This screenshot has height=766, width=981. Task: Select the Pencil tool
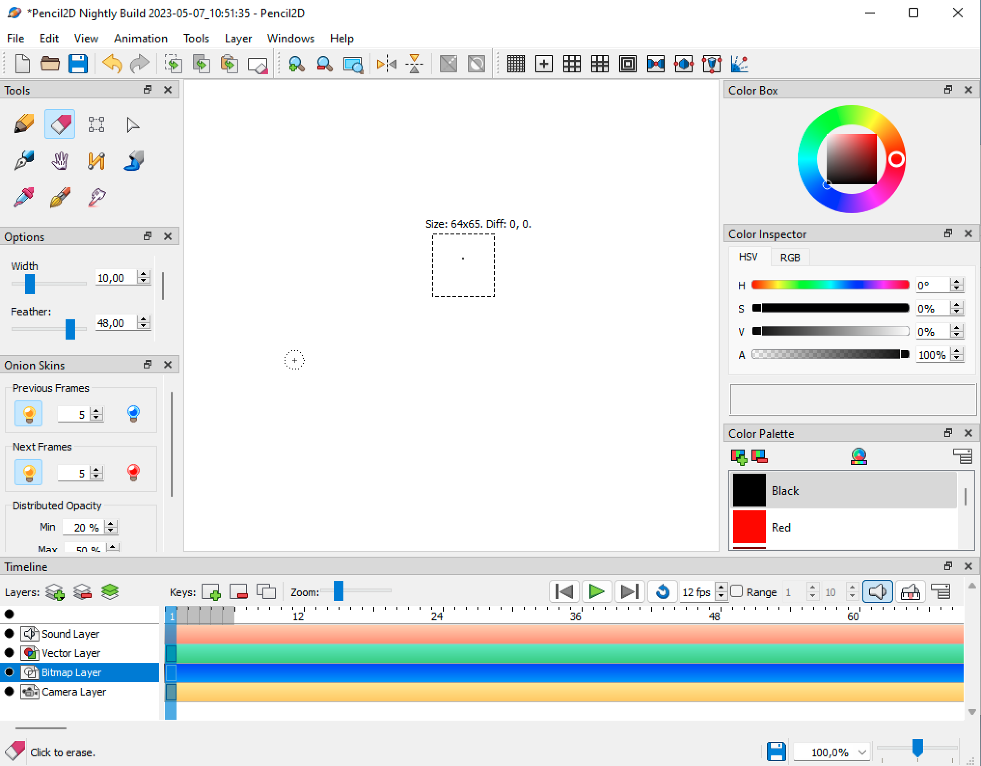23,123
